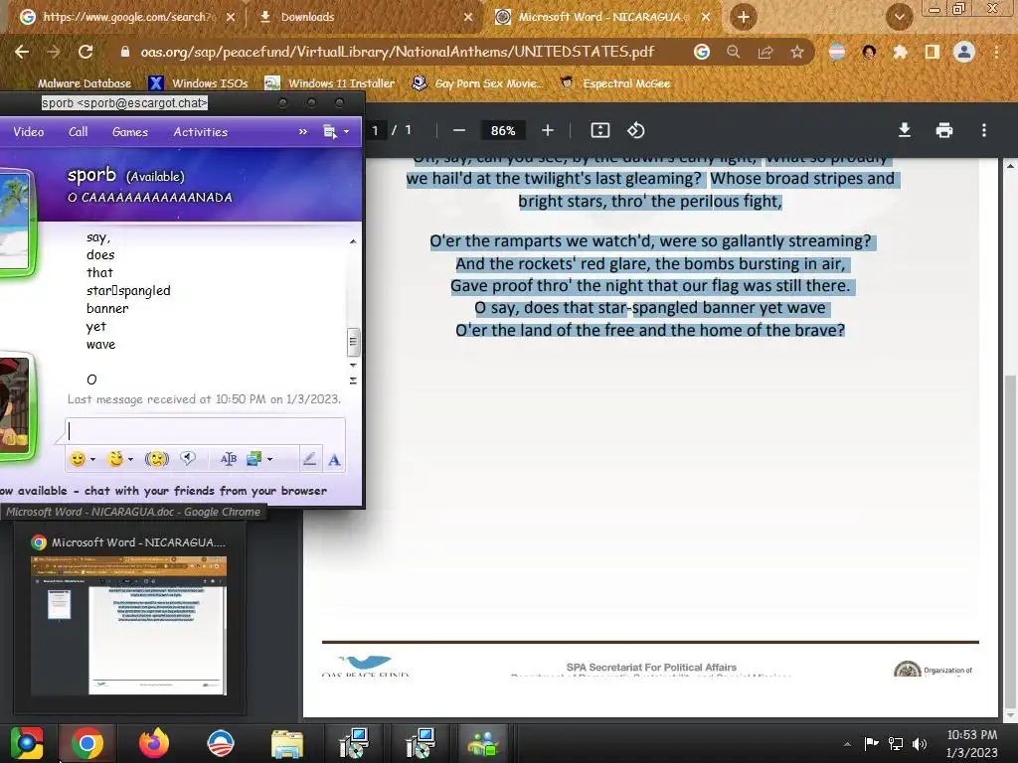Open Chrome extensions puzzle icon
The width and height of the screenshot is (1018, 763).
900,52
